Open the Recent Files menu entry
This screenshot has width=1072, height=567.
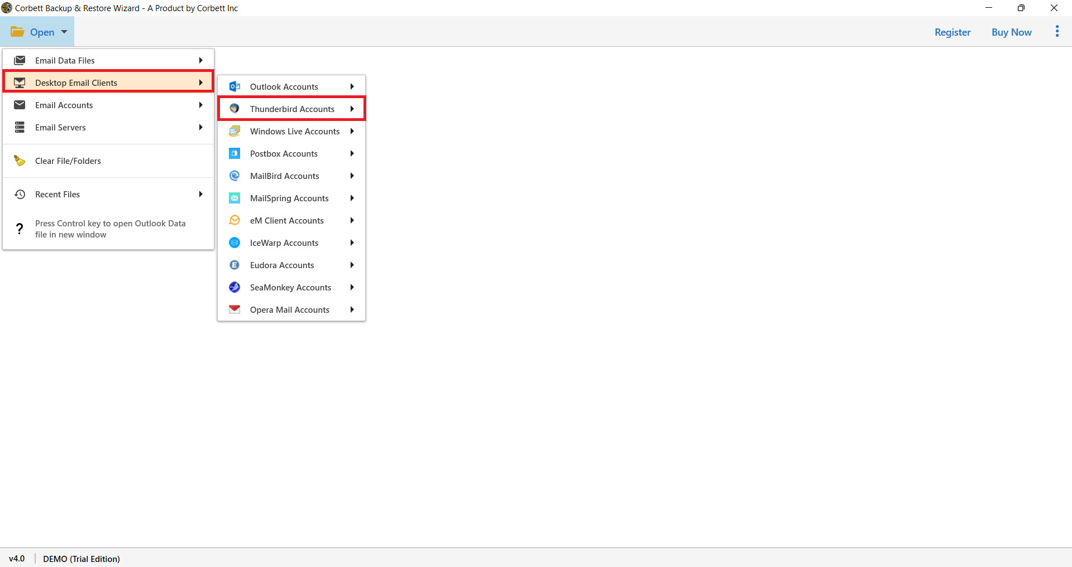(108, 194)
